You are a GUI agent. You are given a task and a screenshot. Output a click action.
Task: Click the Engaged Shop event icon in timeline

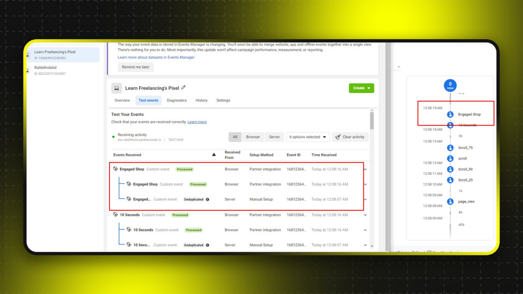(450, 115)
